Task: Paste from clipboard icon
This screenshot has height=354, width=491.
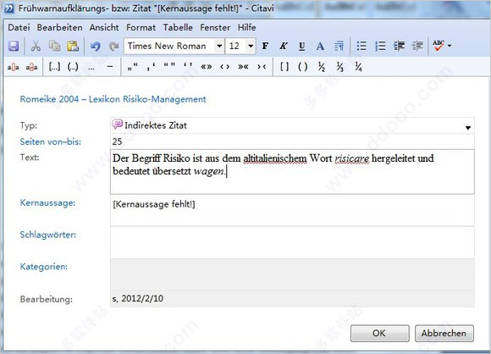Action: pos(73,46)
